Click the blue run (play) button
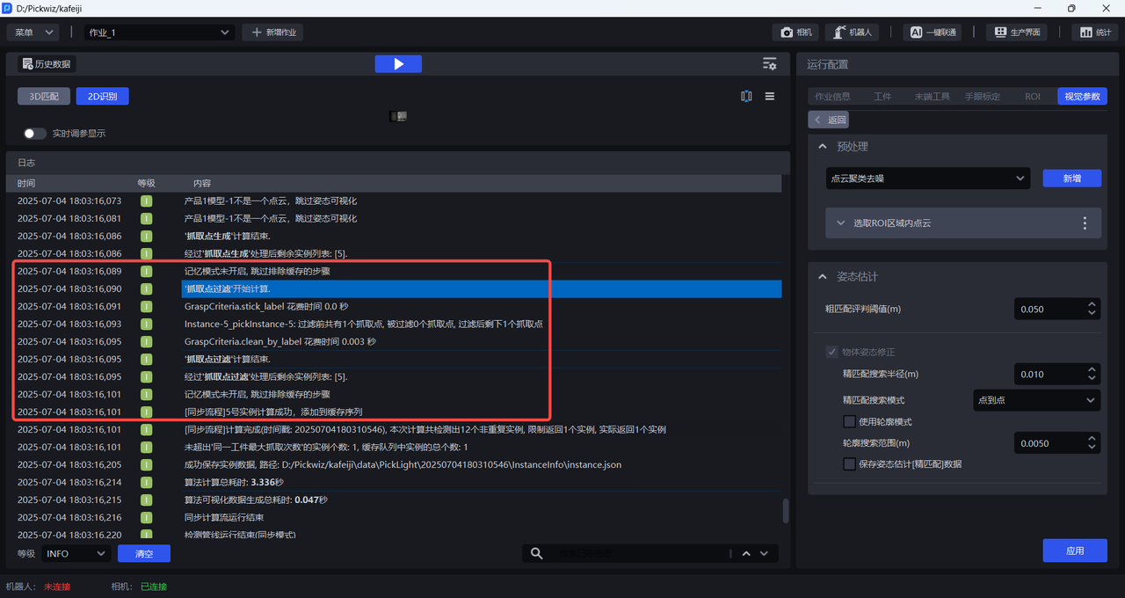1125x598 pixels. 397,64
